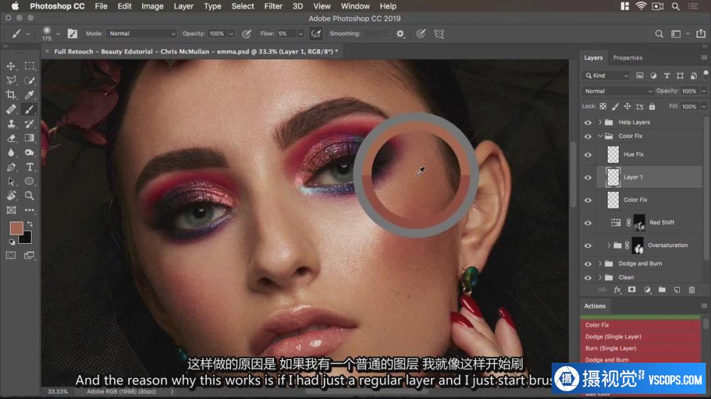Swap foreground and background colors

pos(30,223)
